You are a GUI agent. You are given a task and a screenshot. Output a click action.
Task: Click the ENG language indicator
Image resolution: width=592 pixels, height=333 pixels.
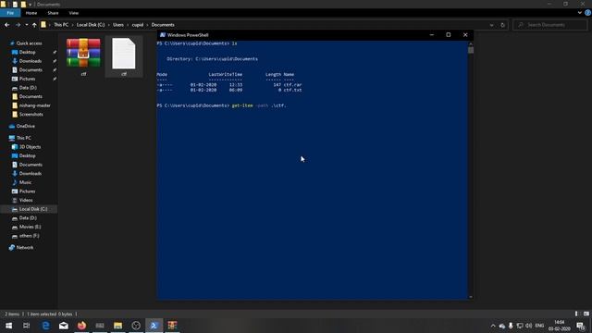tap(539, 326)
